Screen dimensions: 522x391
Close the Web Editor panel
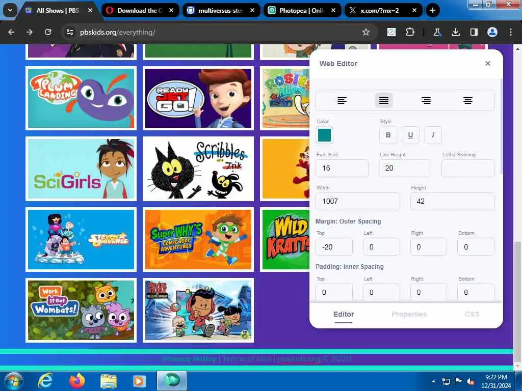point(488,64)
